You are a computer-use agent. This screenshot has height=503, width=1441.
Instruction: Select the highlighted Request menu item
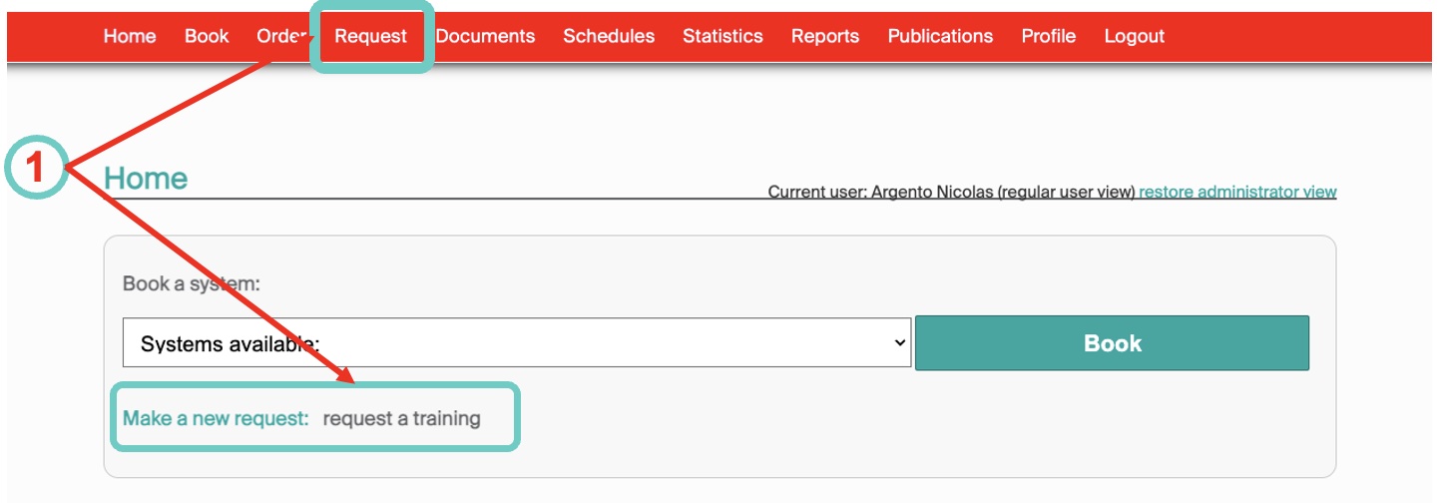click(x=371, y=36)
